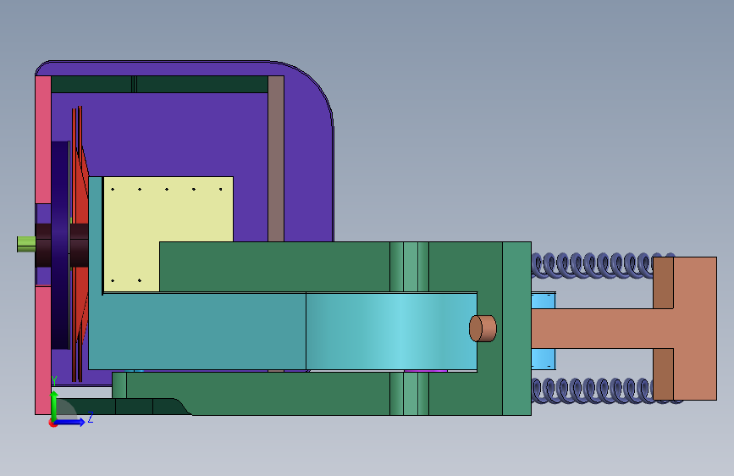
Task: Select the dark green bar atop the housing
Action: 159,85
